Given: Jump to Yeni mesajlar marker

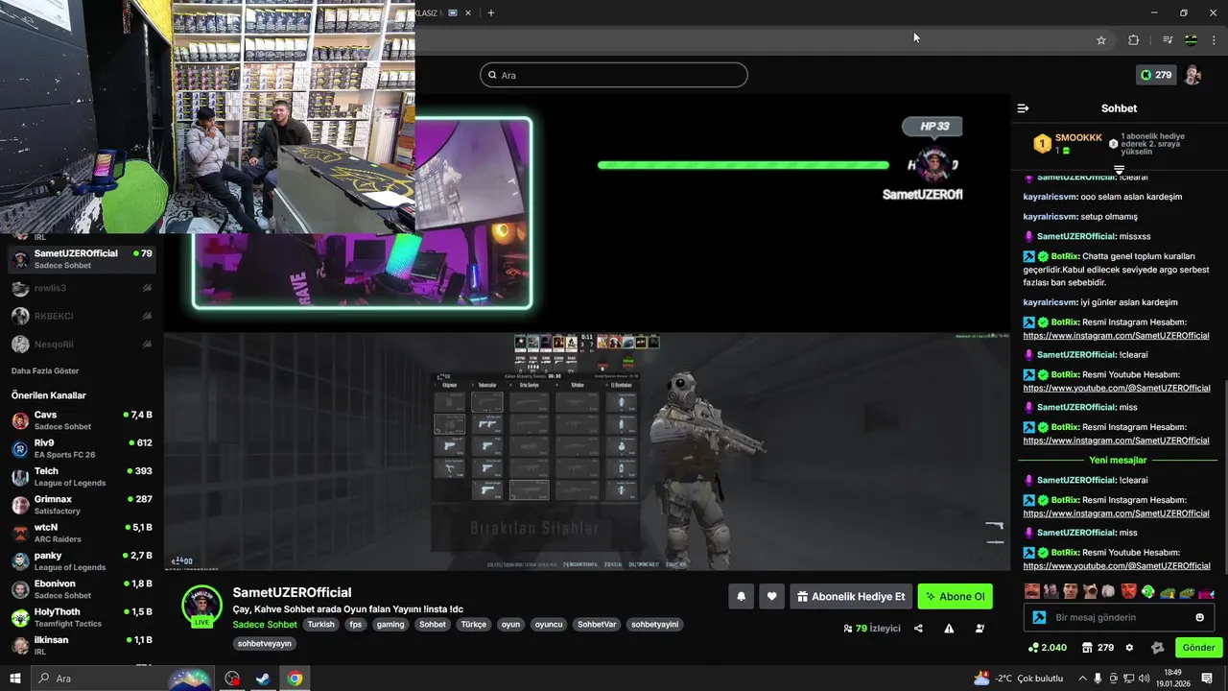Looking at the screenshot, I should [1118, 460].
